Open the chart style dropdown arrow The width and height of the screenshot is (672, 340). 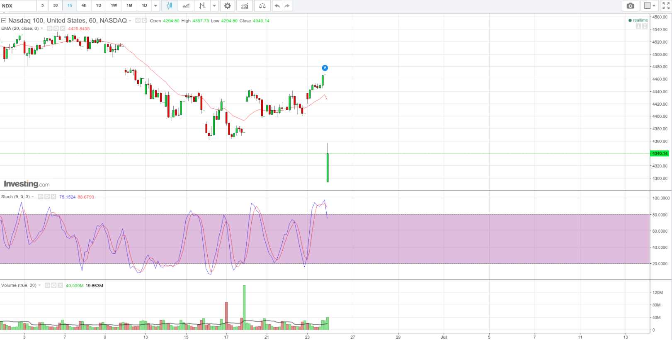click(x=214, y=6)
